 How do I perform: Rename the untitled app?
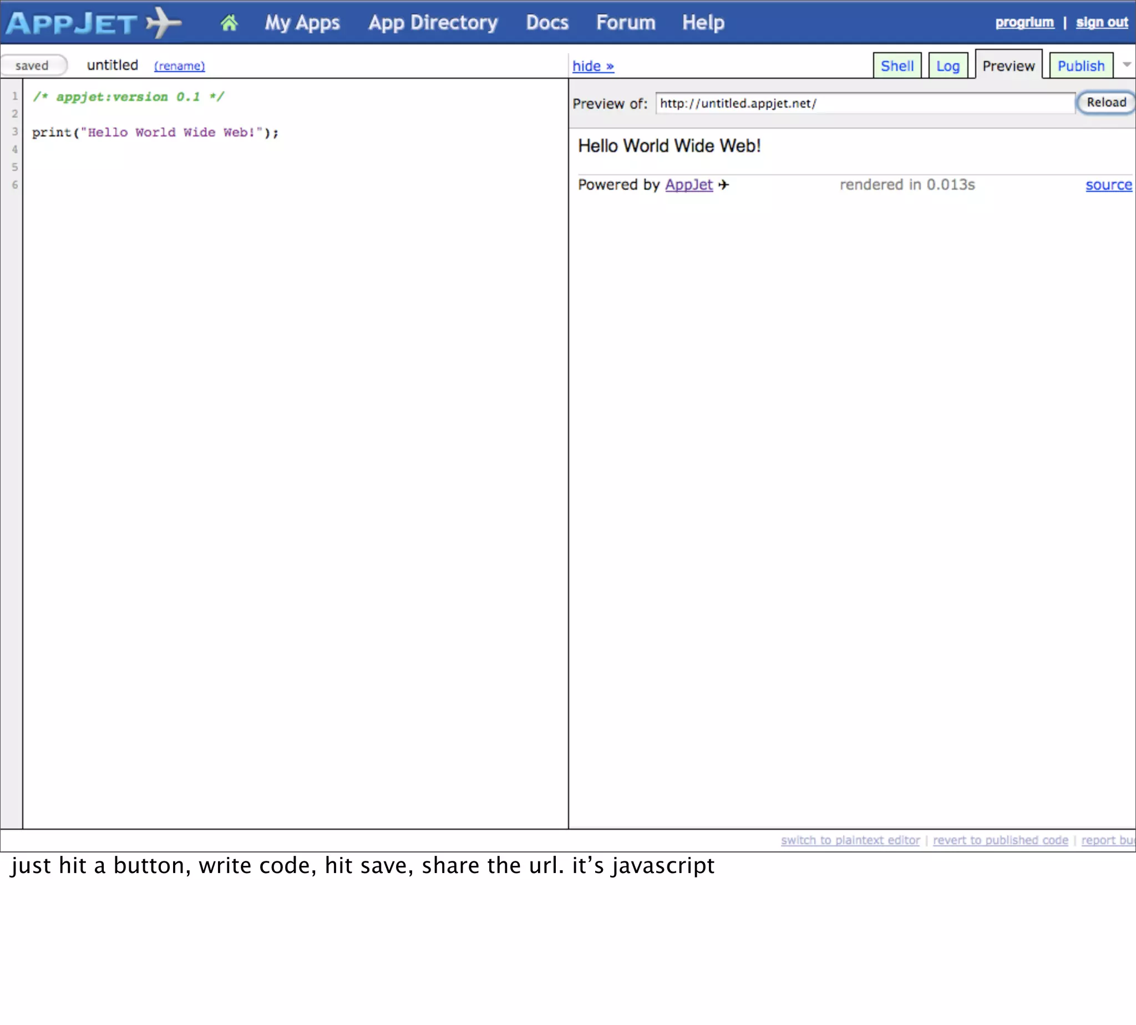(179, 66)
